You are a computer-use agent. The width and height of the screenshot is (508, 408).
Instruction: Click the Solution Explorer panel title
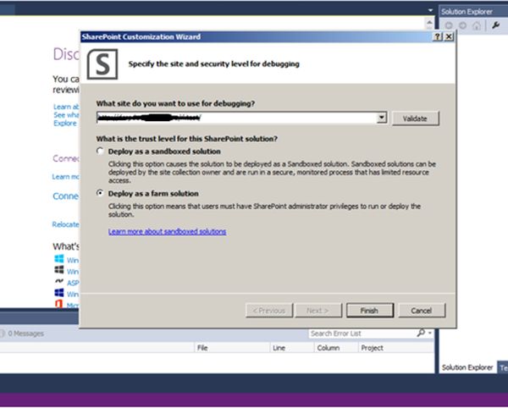coord(467,12)
